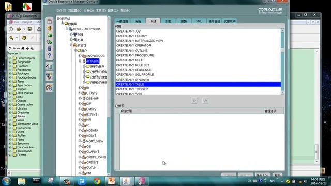Viewport: 331px width, 186px height.
Task: Click the top document icon in Oracle sidebar
Action: tap(50, 22)
